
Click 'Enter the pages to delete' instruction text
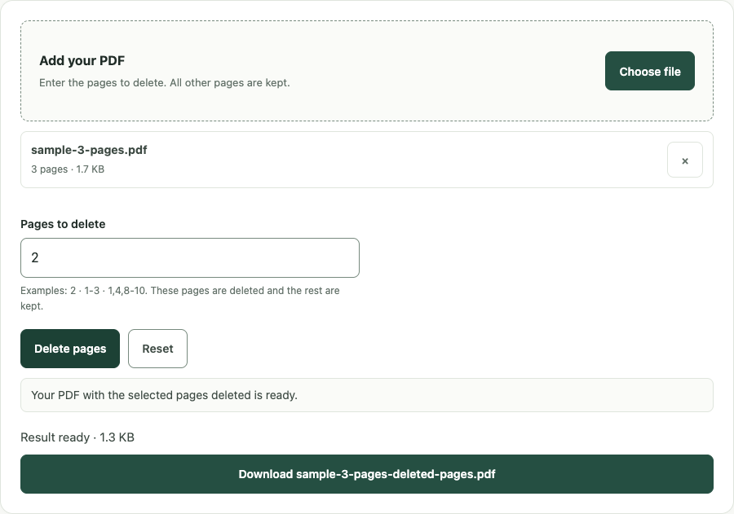(x=164, y=83)
